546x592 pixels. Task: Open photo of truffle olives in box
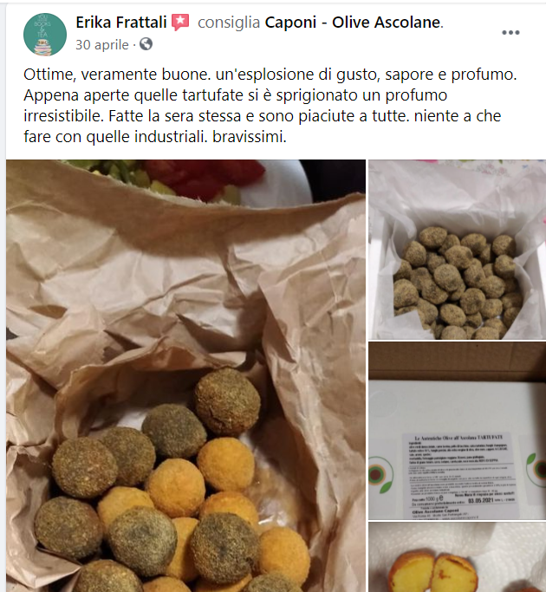click(x=458, y=250)
